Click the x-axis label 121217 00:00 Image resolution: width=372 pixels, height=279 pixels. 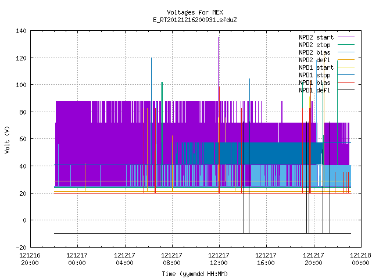pyautogui.click(x=77, y=259)
